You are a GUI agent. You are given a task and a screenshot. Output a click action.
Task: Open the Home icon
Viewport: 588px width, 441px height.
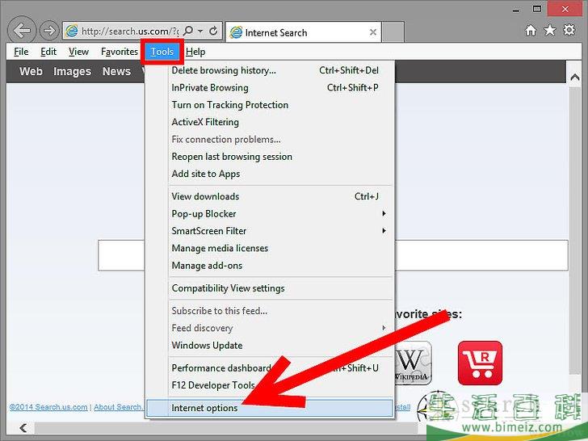click(x=530, y=31)
